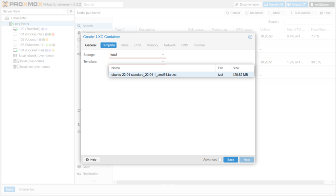This screenshot has height=196, width=336.
Task: Click the local-lvm (pve-home) storage icon
Action: 15,66
